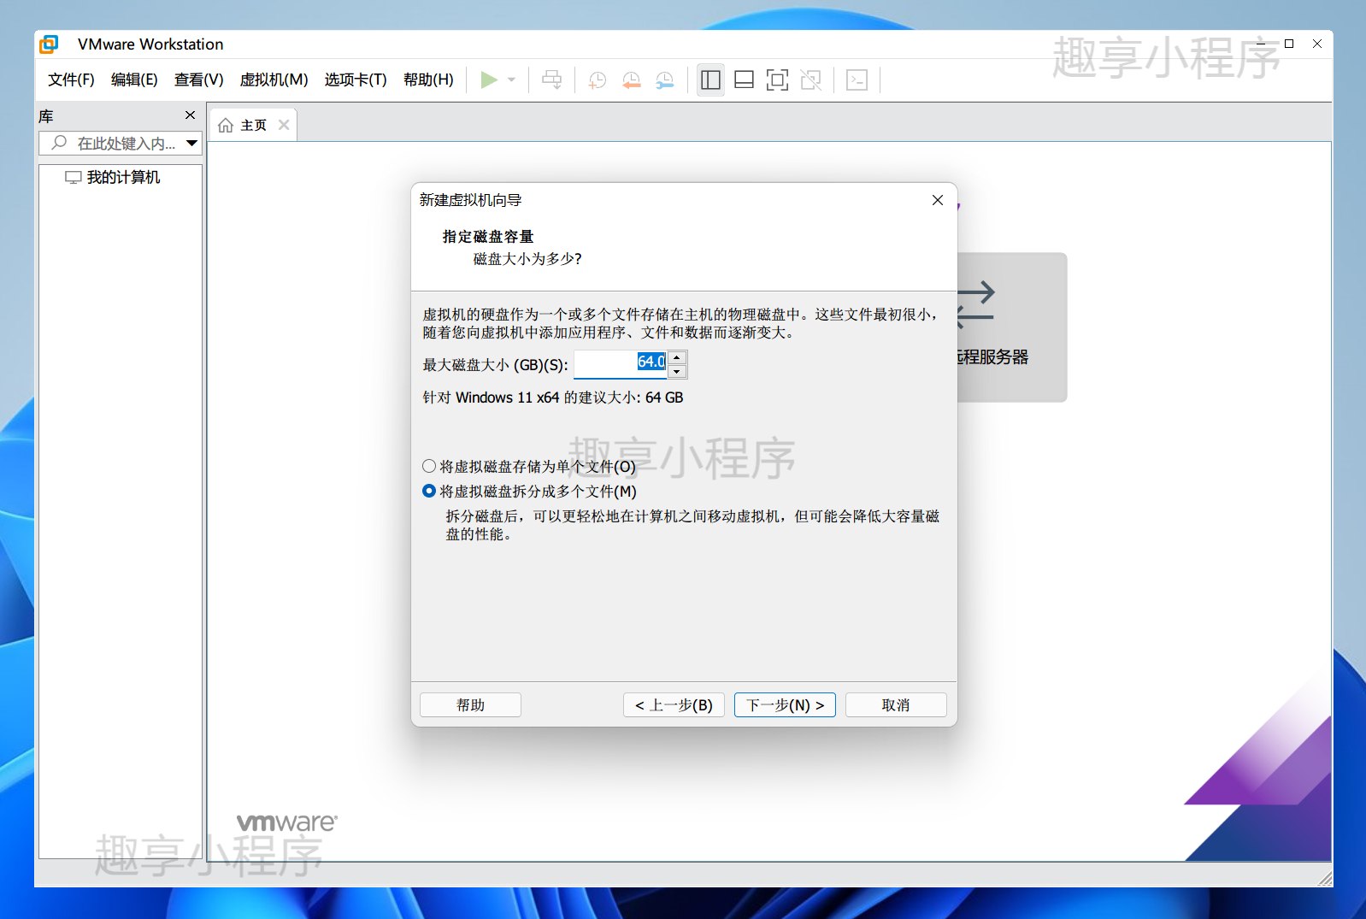This screenshot has height=919, width=1366.
Task: Click the 针对 Windows 11 x64 recommended size text
Action: coord(553,398)
